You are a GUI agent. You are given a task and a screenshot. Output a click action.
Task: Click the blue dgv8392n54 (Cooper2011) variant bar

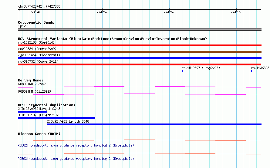pos(140,58)
